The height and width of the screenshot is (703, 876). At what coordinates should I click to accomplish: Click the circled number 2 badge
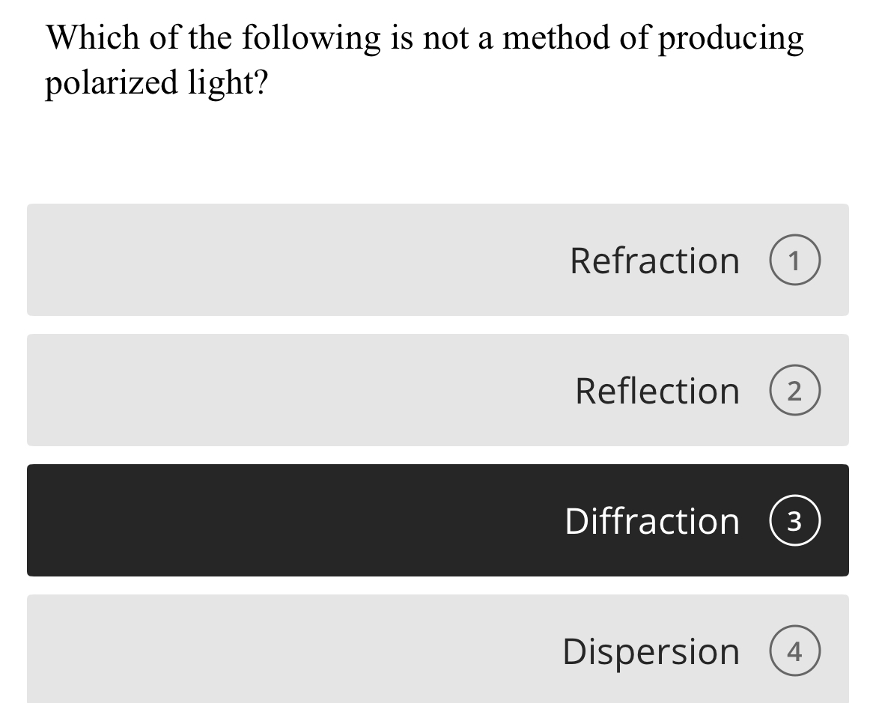click(x=794, y=389)
